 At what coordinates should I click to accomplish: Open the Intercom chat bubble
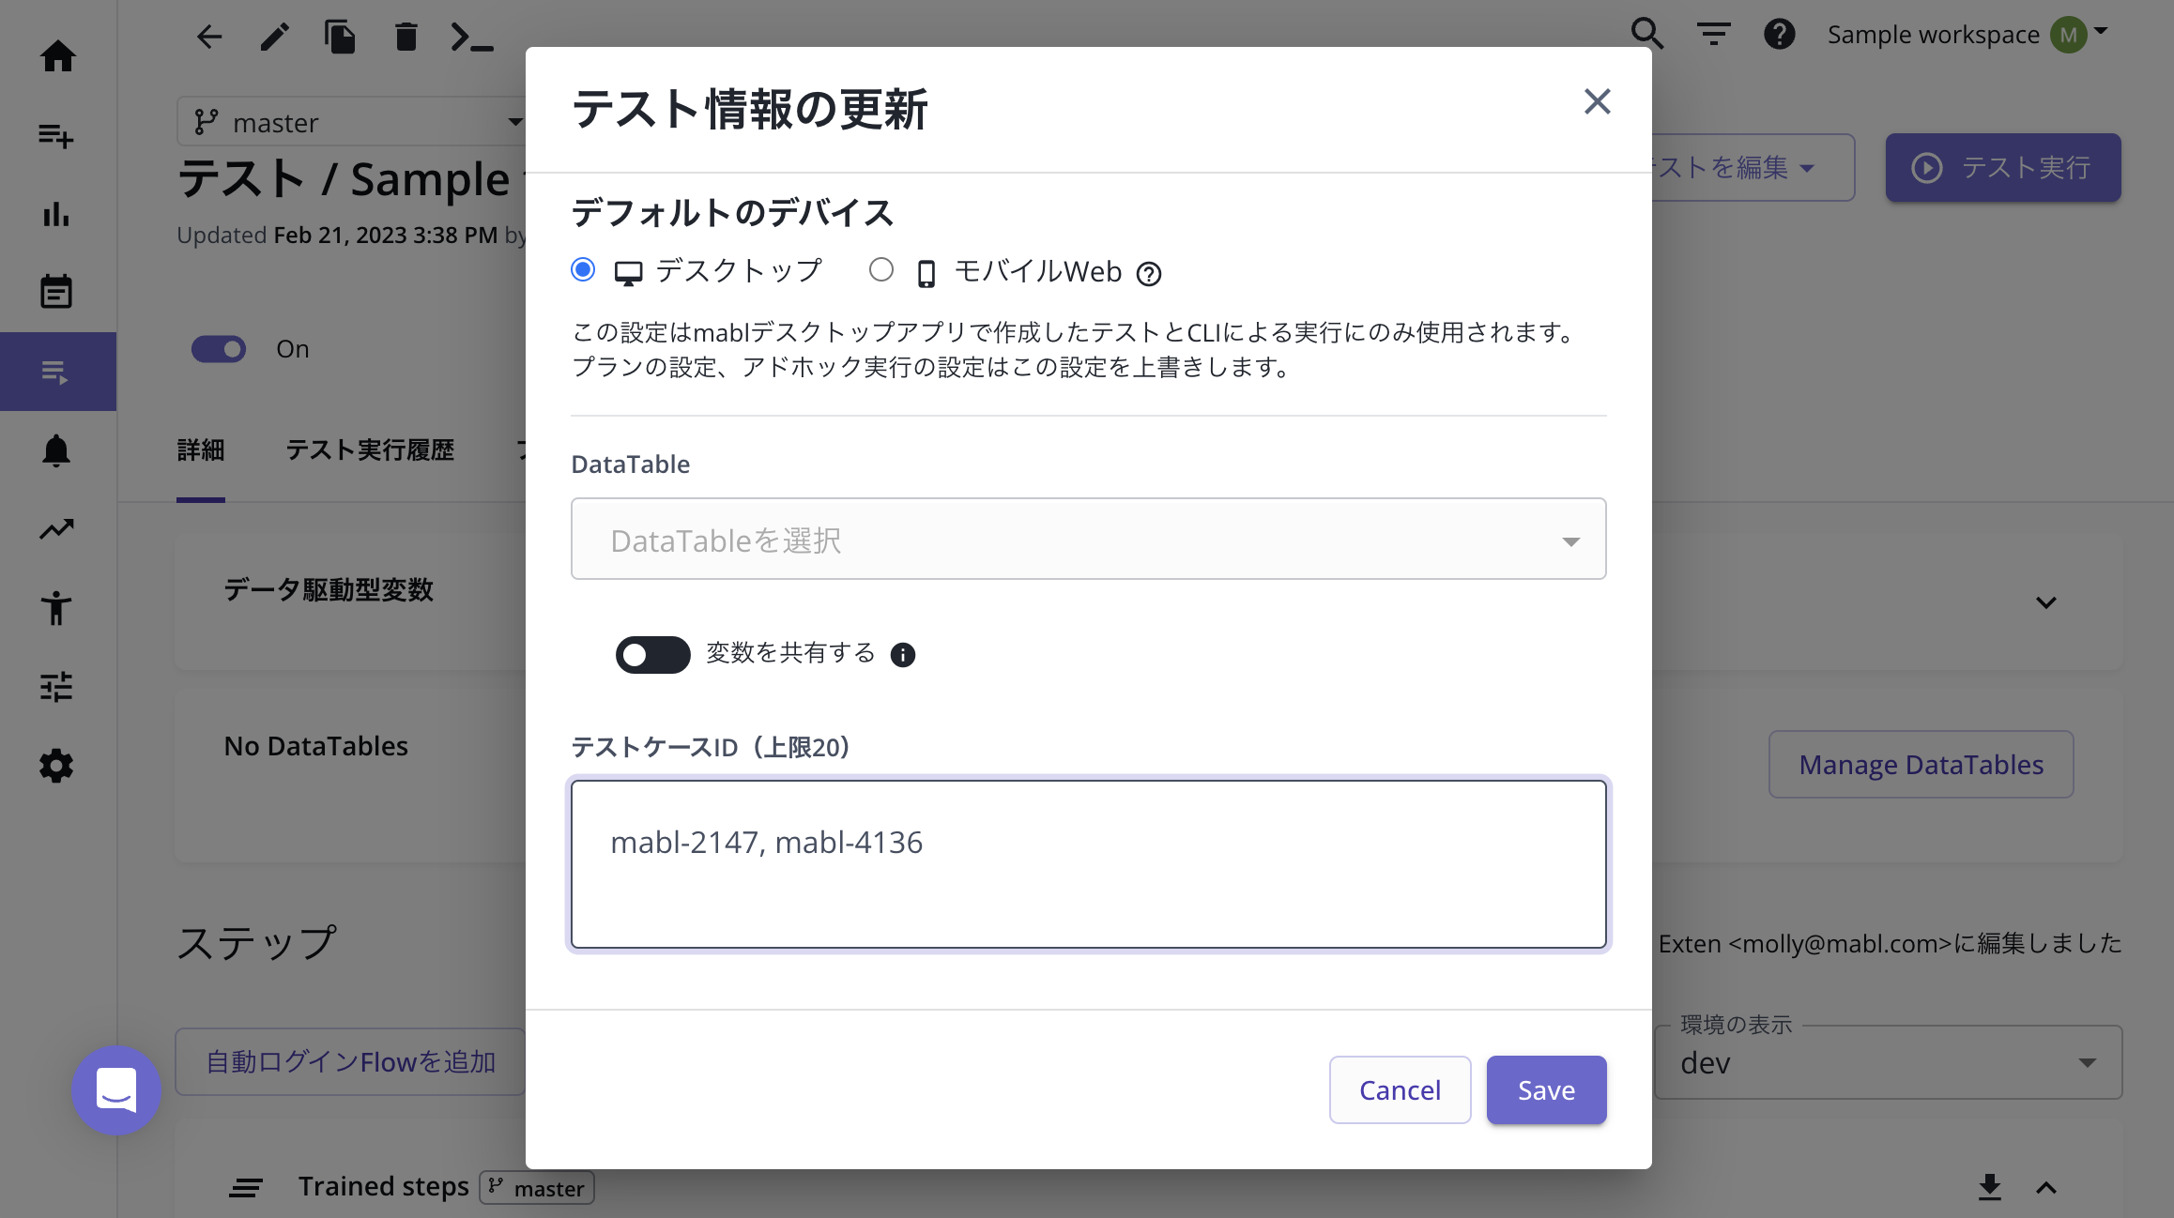[116, 1089]
